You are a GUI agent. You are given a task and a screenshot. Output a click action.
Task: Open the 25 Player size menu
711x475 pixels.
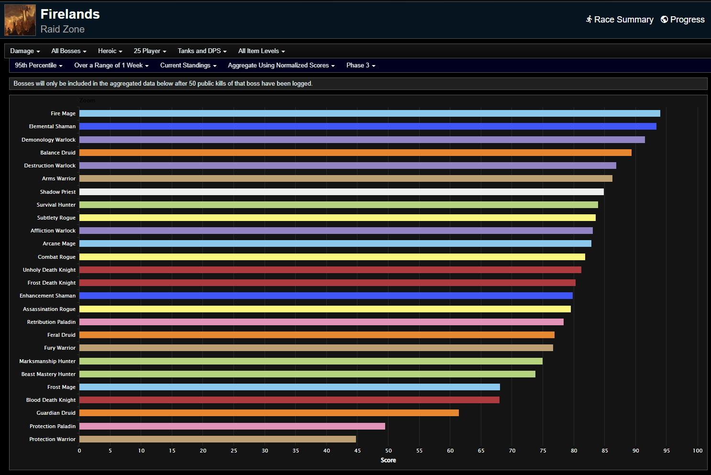pos(150,51)
